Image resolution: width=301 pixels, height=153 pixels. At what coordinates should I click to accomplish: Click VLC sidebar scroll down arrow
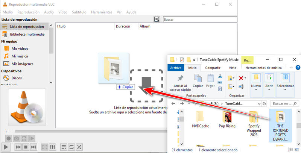(51, 82)
